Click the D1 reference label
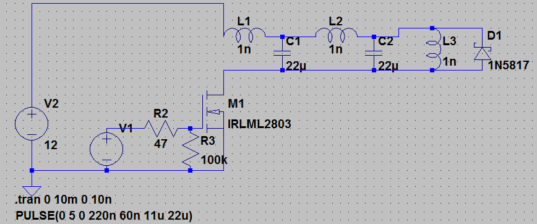537x224 pixels. [x=494, y=36]
